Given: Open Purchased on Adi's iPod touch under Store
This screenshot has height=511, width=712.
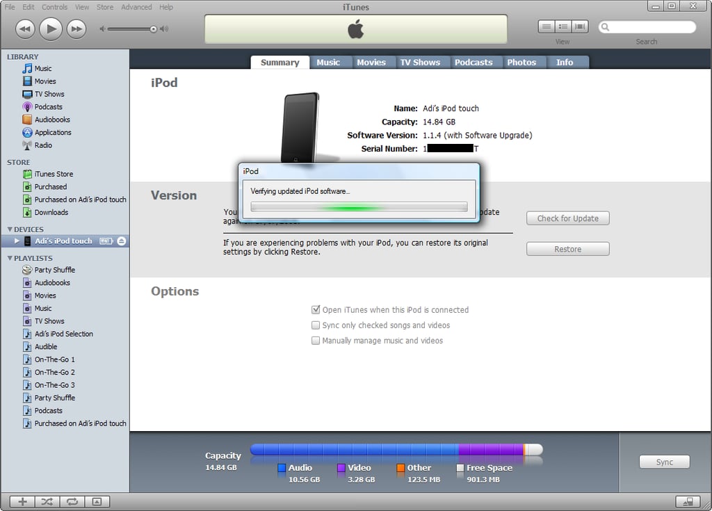Looking at the screenshot, I should 74,200.
